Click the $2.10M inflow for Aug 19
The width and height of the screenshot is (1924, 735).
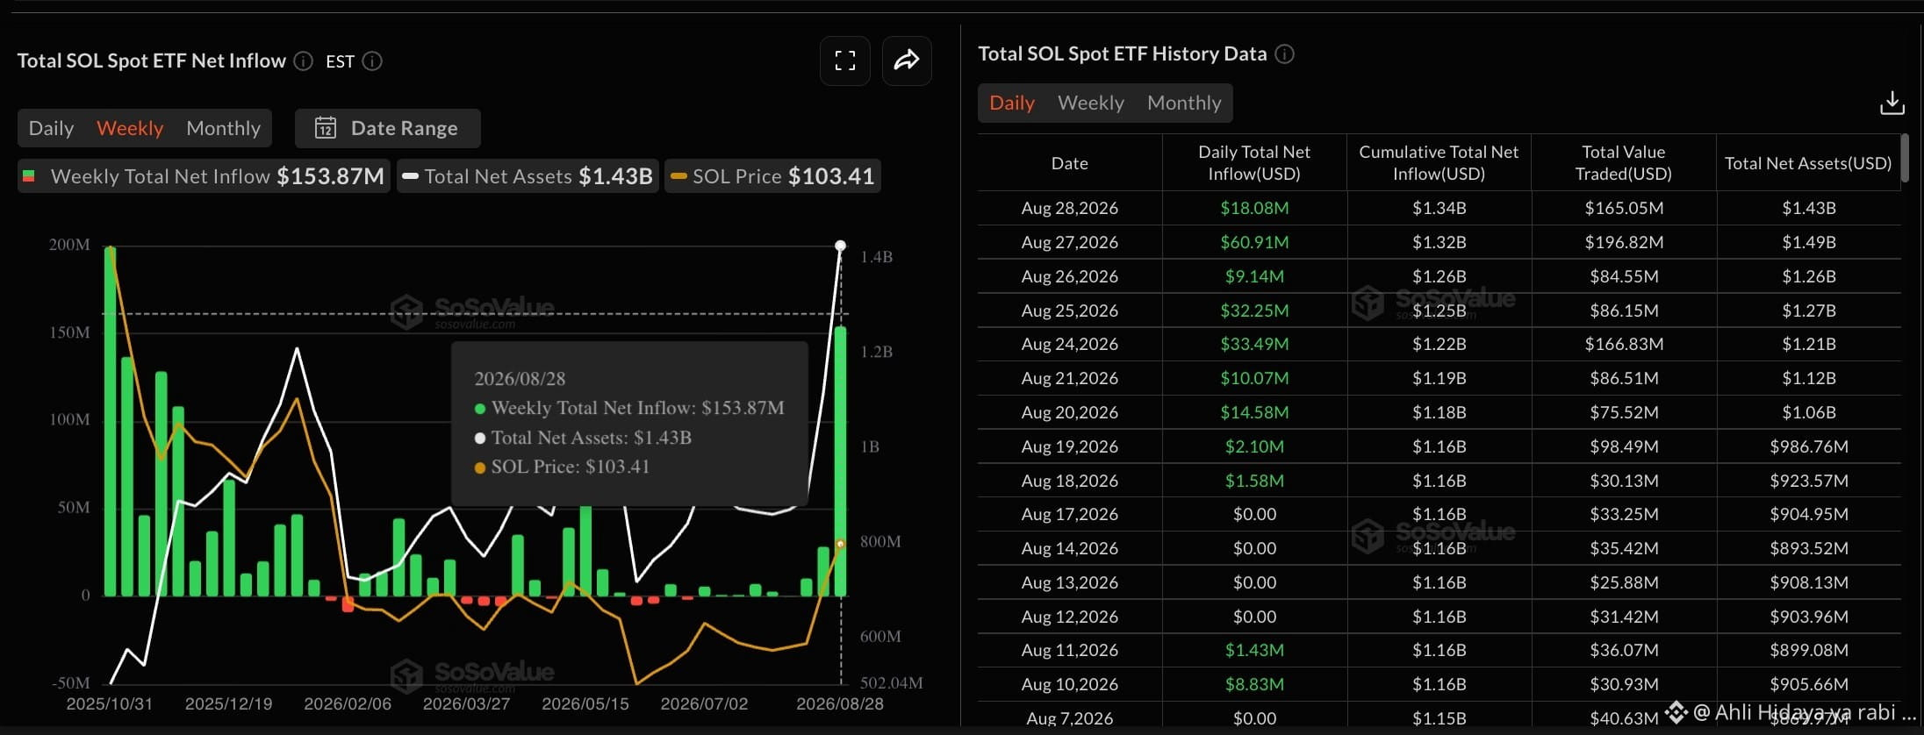click(1254, 446)
